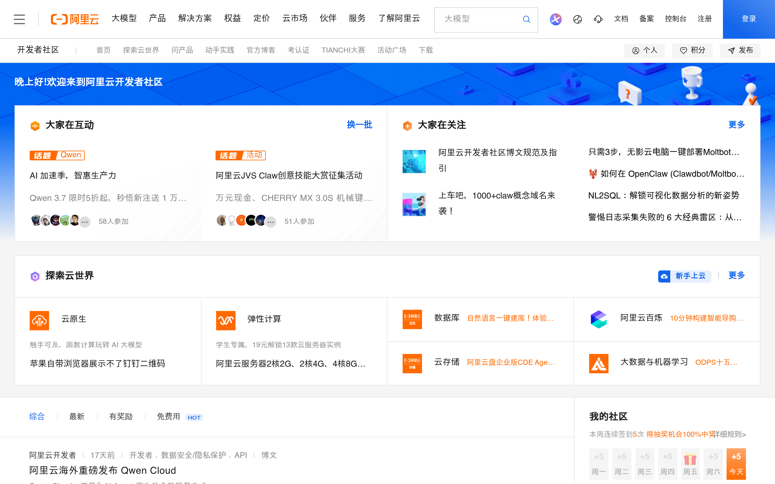Open the 控制台 link
The image size is (775, 484).
coord(675,19)
